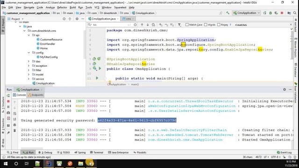Select ErrorHandler class in tree

click(x=46, y=44)
